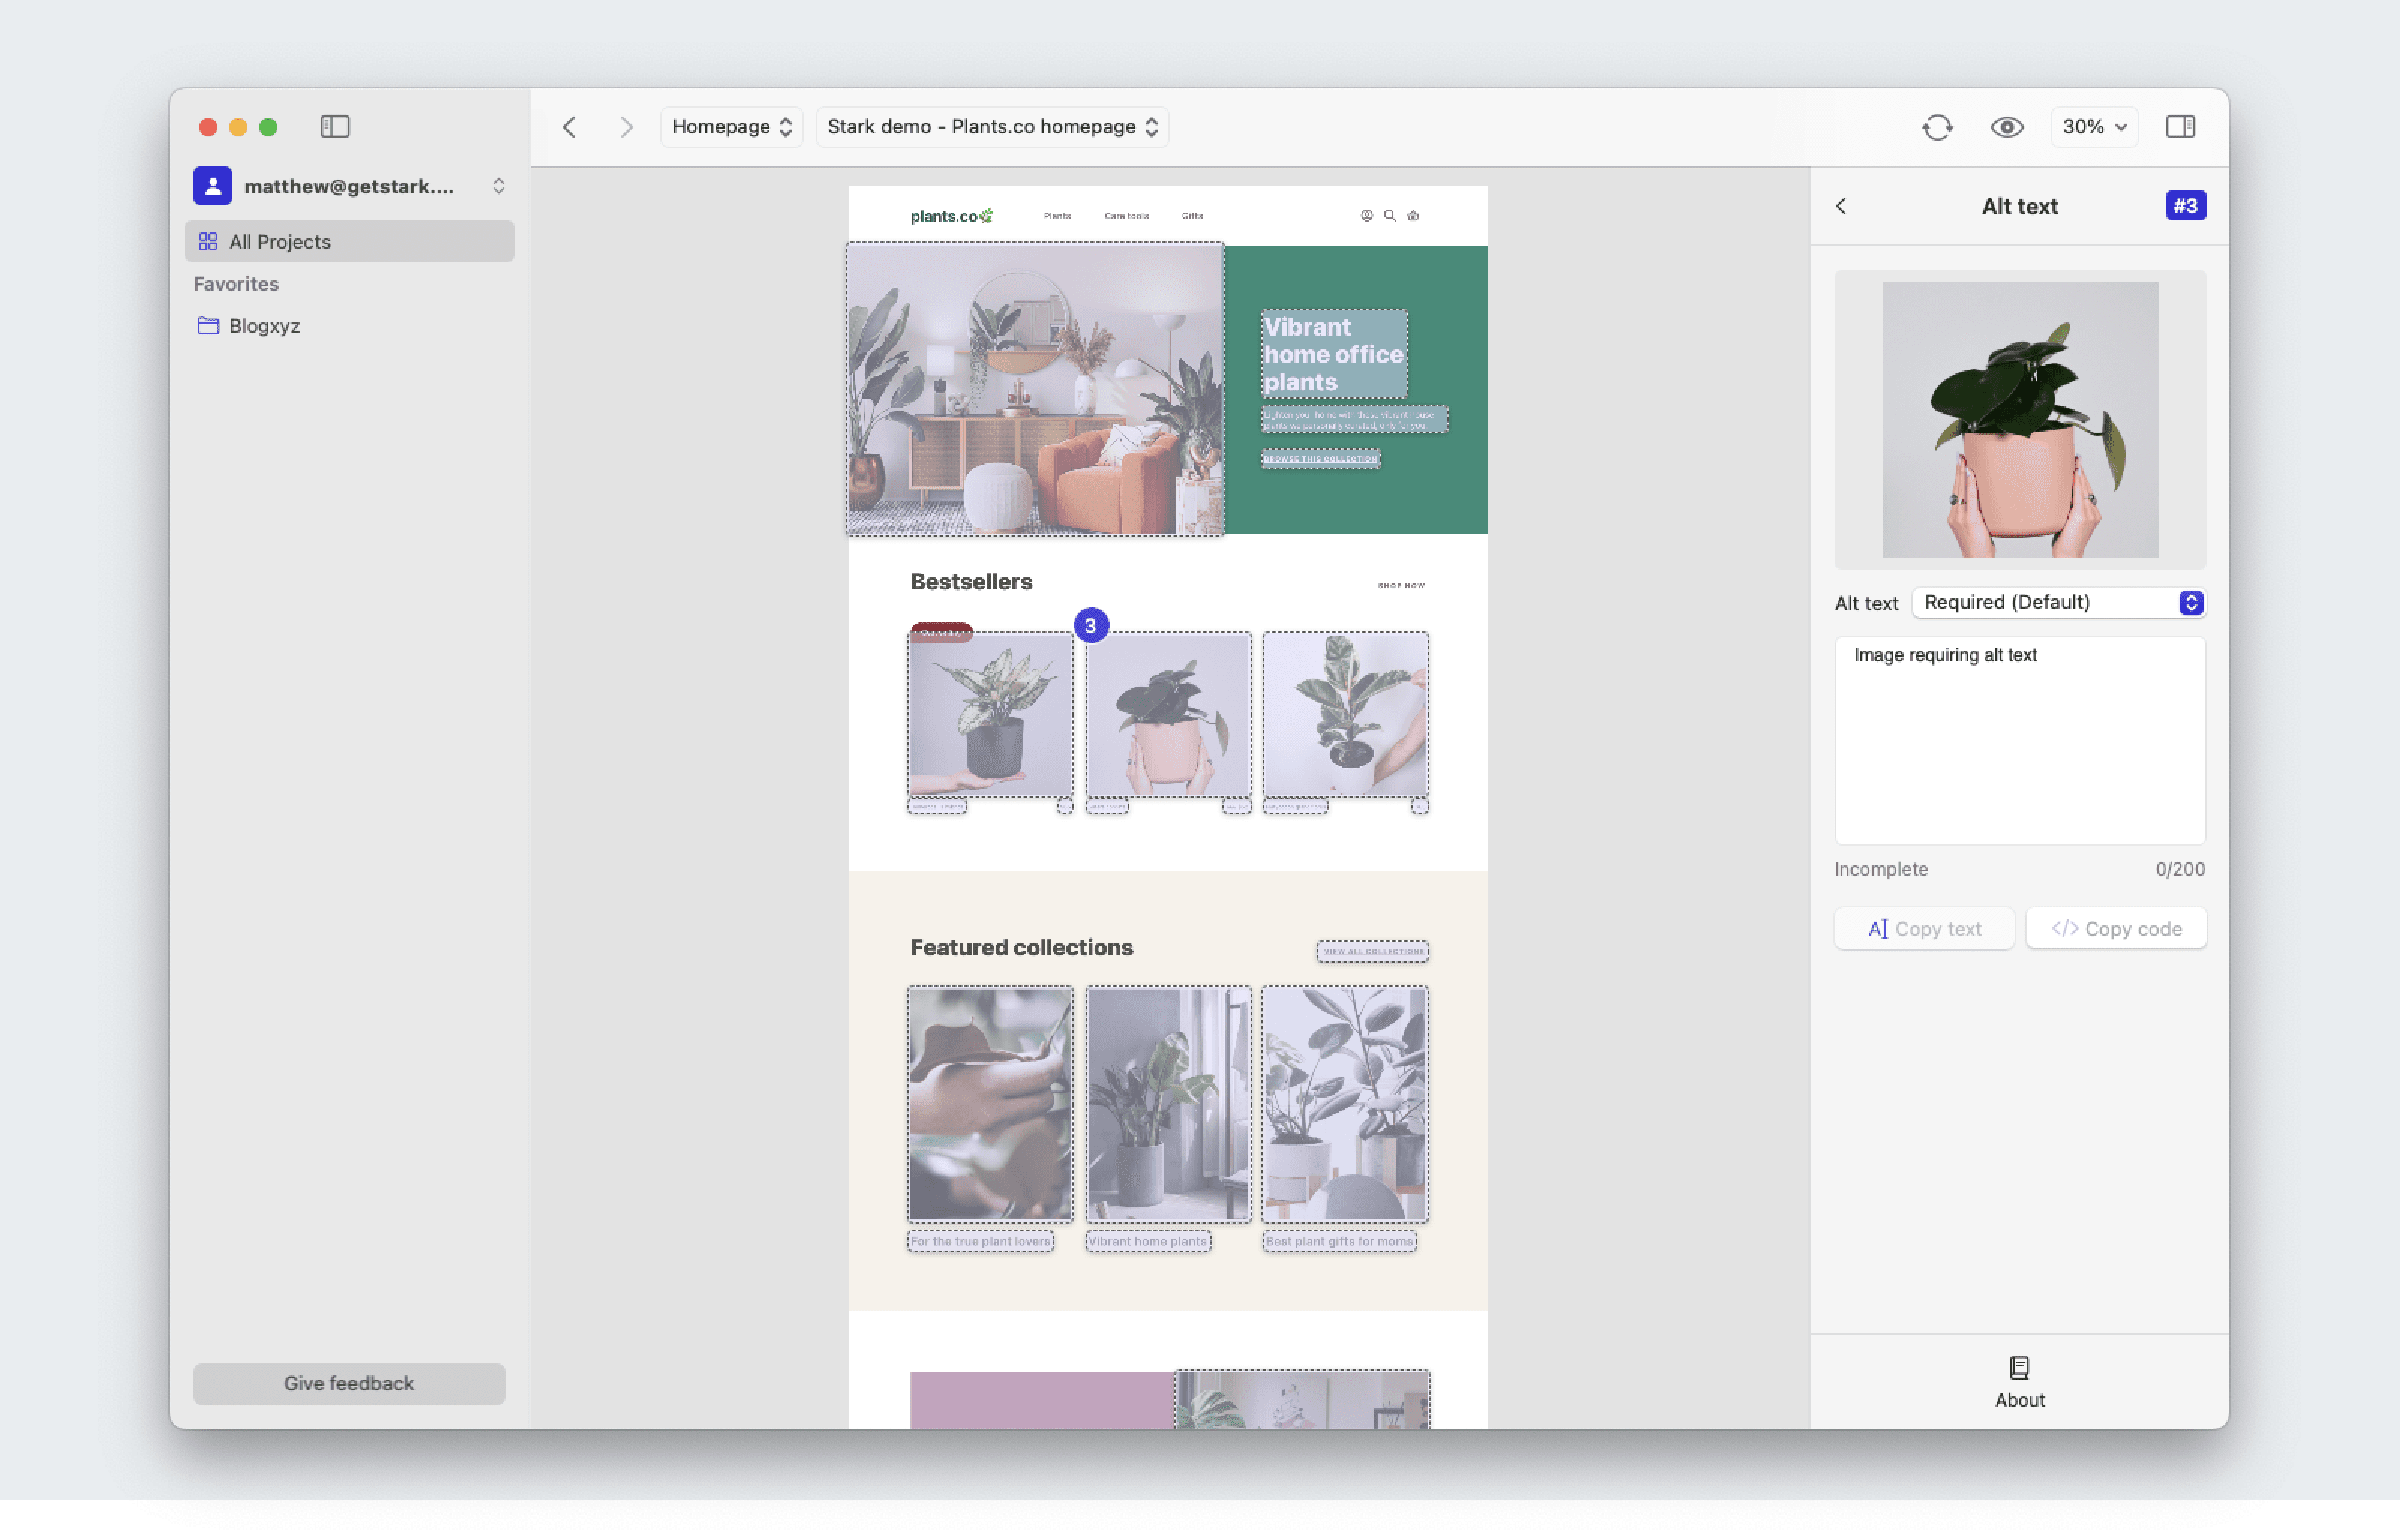The height and width of the screenshot is (1540, 2400).
Task: Select All Projects in the sidebar
Action: 349,242
